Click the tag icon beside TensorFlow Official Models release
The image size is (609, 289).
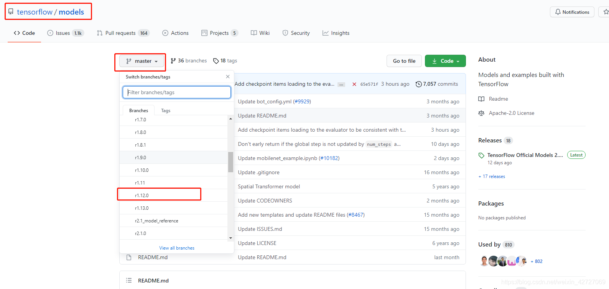481,155
